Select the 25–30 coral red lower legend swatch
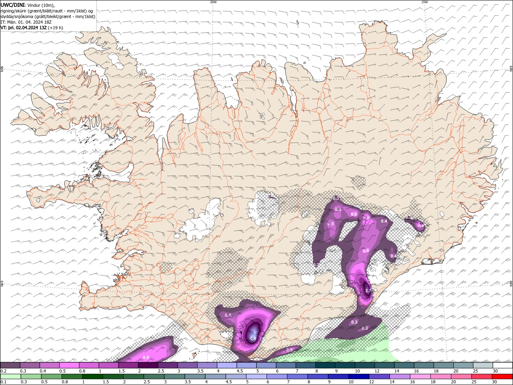This screenshot has width=513, height=385. (481, 377)
